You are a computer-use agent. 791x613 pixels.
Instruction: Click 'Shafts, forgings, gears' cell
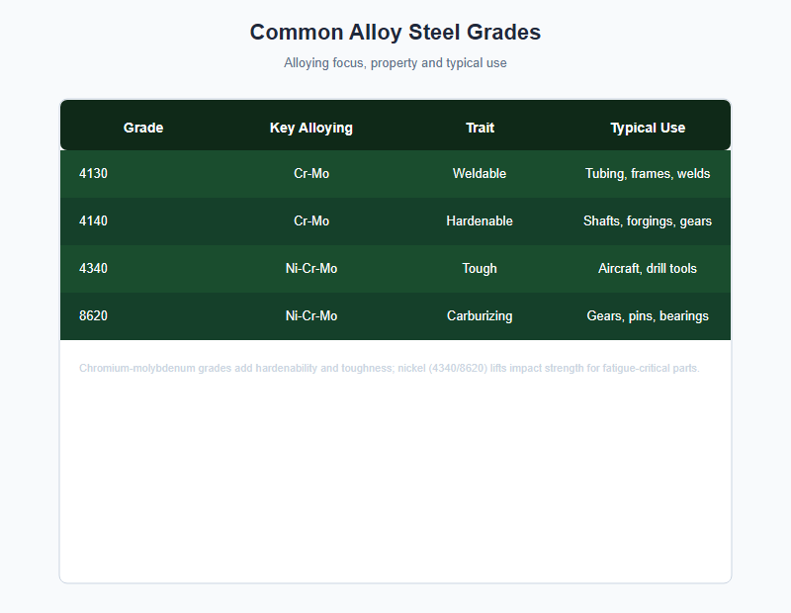648,221
